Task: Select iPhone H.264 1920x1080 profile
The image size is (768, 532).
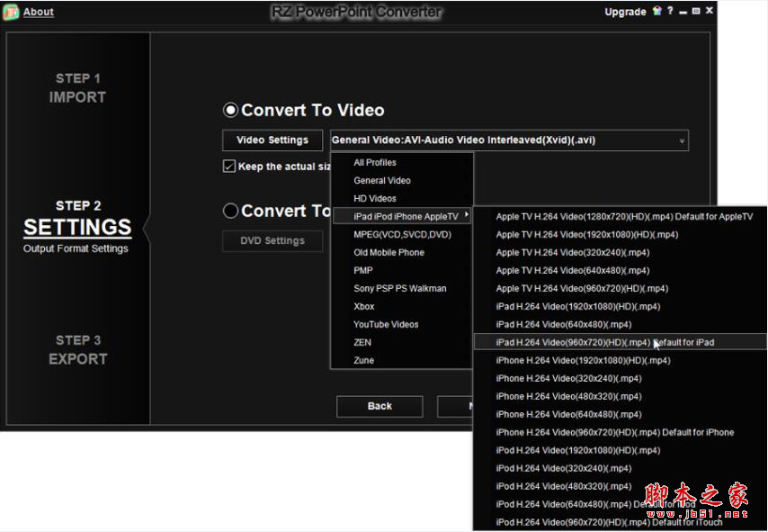Action: [x=621, y=360]
